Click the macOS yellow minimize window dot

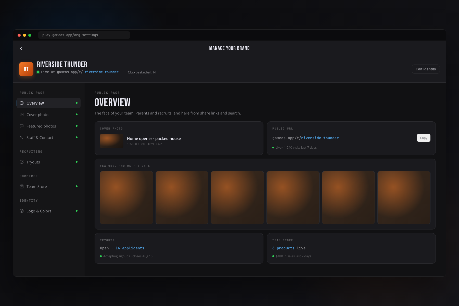coord(24,35)
